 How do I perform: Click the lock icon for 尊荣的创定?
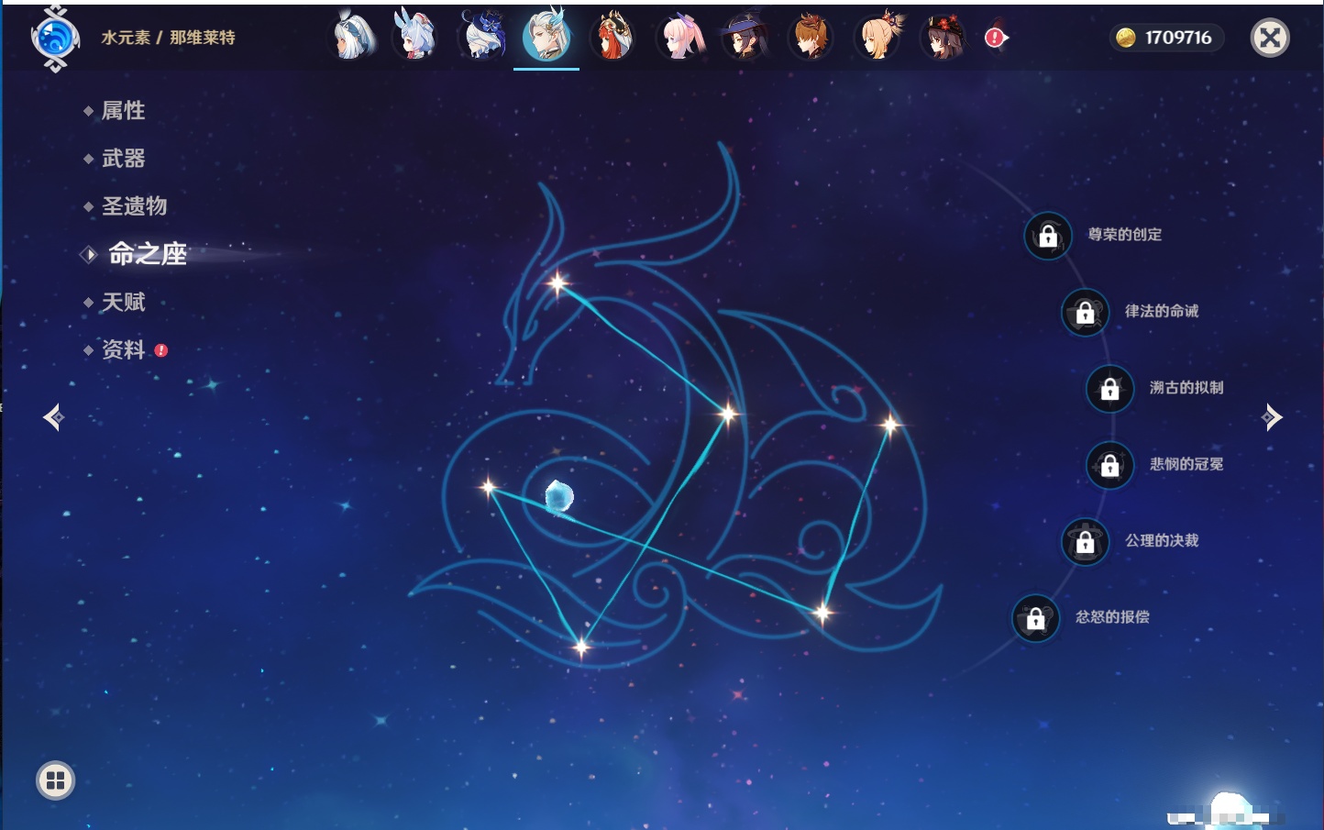pos(1048,237)
